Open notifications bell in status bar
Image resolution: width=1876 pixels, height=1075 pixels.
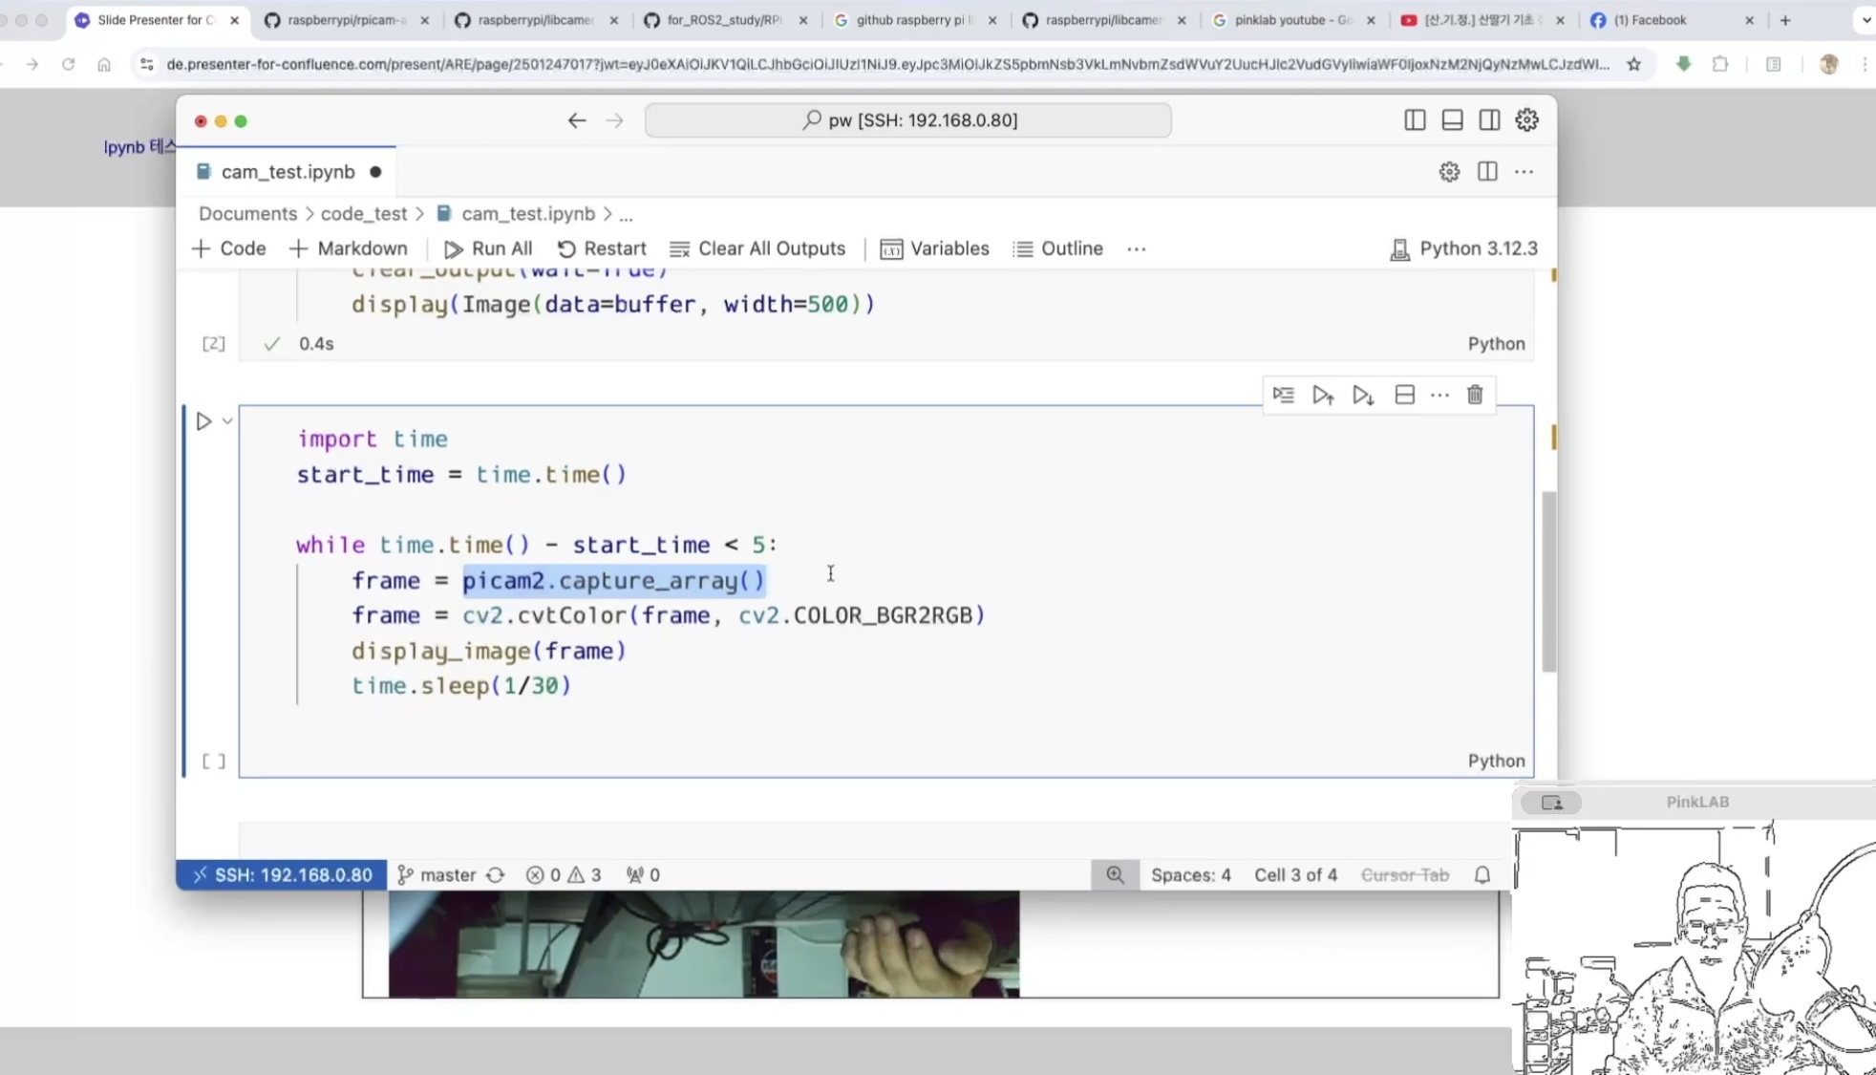(x=1482, y=874)
